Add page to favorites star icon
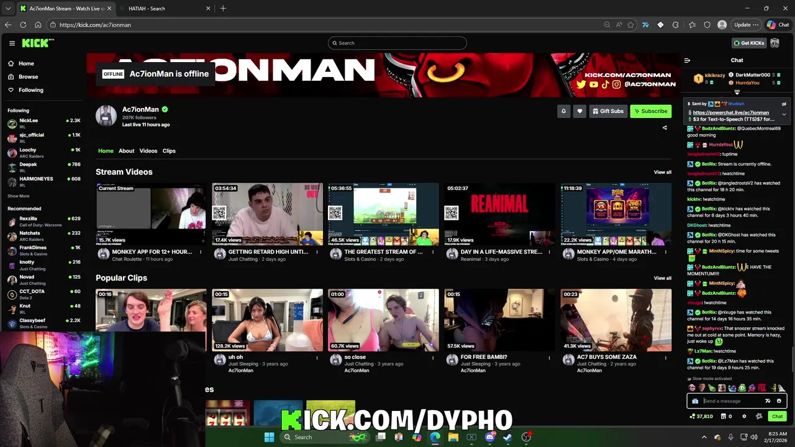795x447 pixels. (631, 25)
